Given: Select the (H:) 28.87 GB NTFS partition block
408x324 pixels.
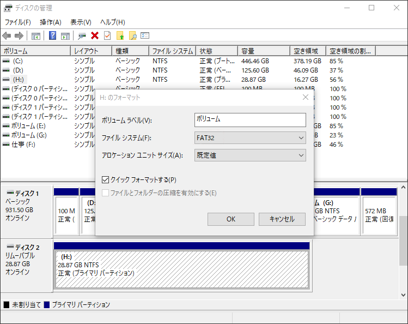Looking at the screenshot, I should [182, 269].
